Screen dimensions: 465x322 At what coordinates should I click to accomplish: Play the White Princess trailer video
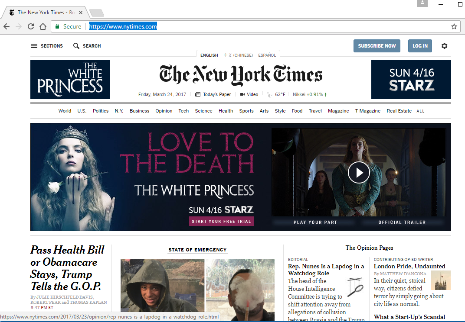pos(359,173)
